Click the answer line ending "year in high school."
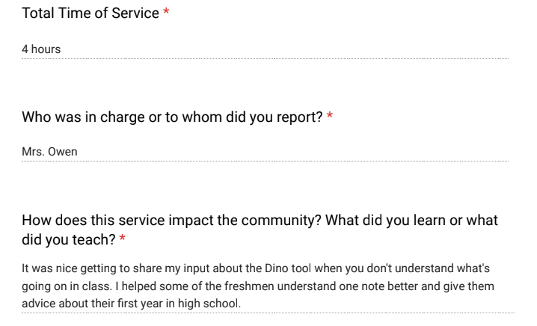This screenshot has height=326, width=537. coord(131,304)
